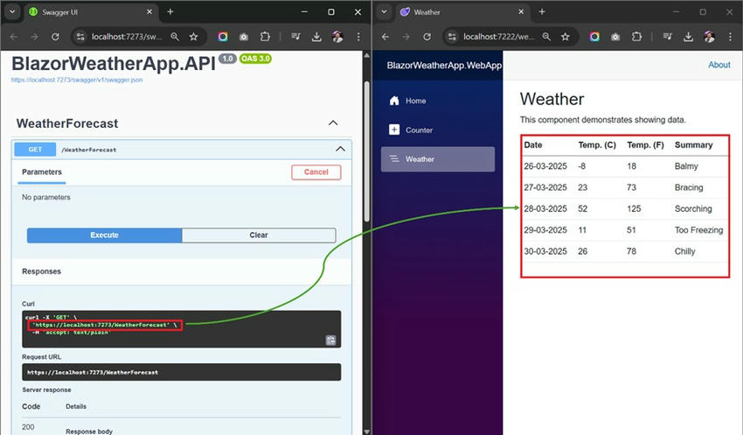Close the Weather browser tab
The image size is (743, 435).
coord(521,12)
